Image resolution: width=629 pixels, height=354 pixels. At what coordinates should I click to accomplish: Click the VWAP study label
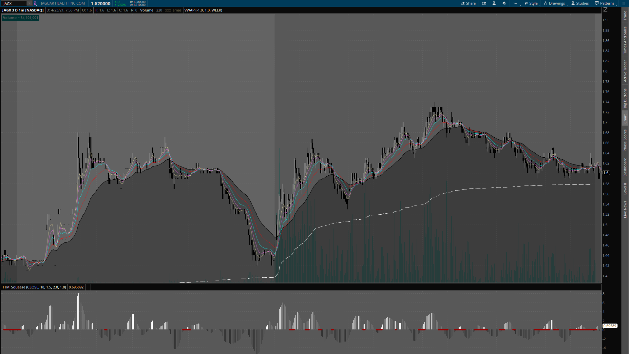pyautogui.click(x=203, y=10)
